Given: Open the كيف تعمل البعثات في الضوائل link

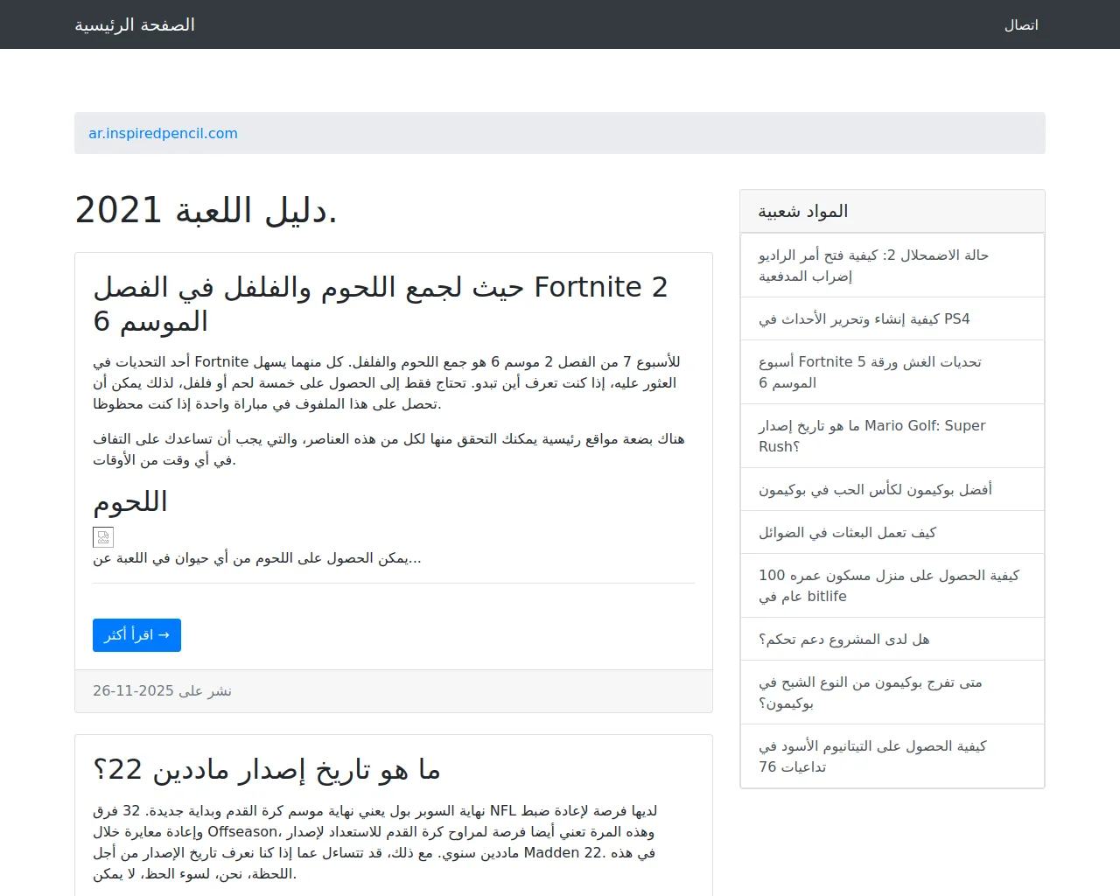Looking at the screenshot, I should (x=847, y=532).
